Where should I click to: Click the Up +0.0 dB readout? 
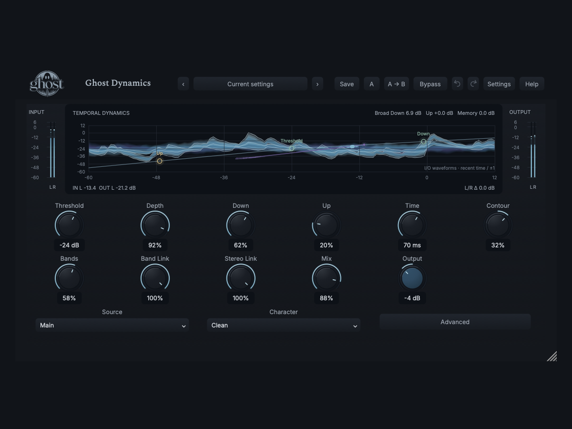coord(439,113)
